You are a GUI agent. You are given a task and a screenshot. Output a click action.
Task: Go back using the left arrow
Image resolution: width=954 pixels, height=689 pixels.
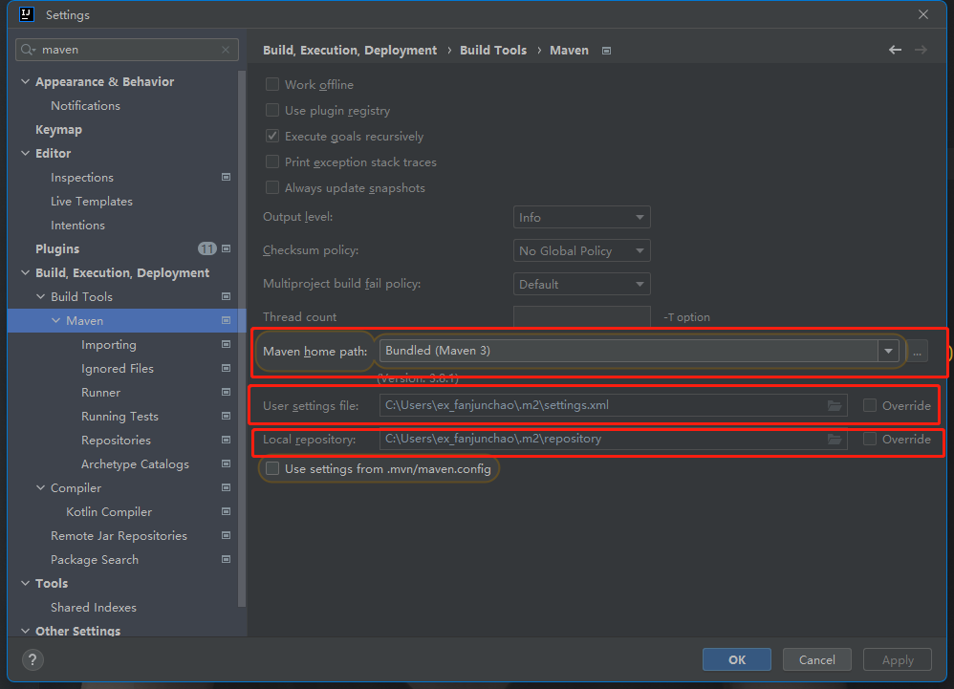tap(895, 50)
